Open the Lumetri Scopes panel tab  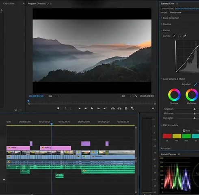(169, 154)
